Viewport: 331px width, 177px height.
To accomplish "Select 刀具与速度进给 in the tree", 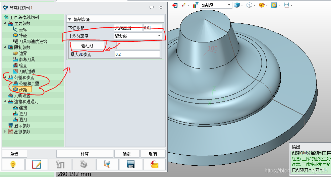I will pyautogui.click(x=33, y=41).
